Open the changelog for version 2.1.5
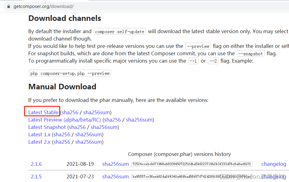This screenshot has height=182, width=289. point(274,176)
